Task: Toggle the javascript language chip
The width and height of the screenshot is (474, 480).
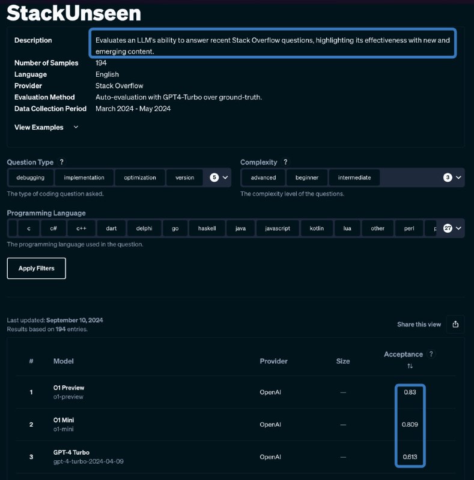Action: (278, 229)
